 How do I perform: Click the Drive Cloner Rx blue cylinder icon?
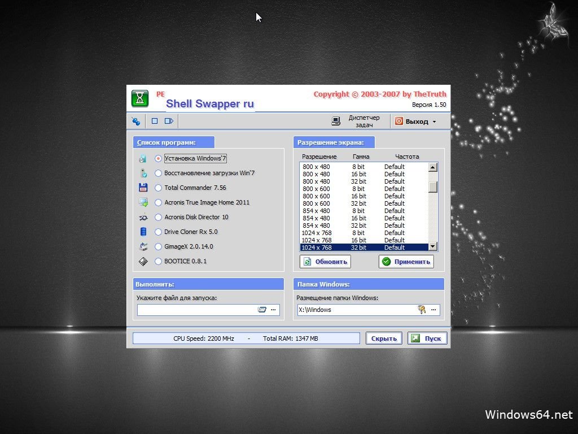click(143, 232)
